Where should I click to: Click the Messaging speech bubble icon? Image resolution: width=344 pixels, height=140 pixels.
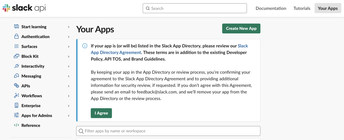coord(16,76)
